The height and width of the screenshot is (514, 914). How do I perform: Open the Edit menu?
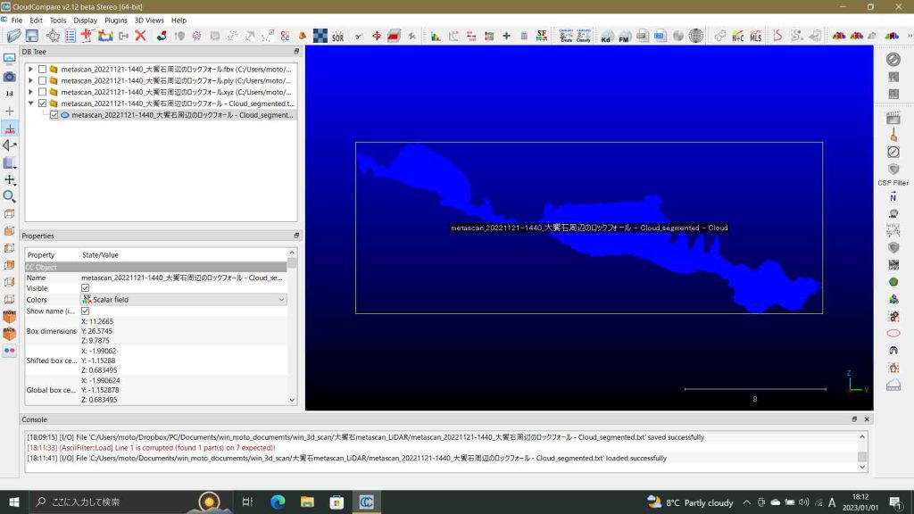click(36, 20)
